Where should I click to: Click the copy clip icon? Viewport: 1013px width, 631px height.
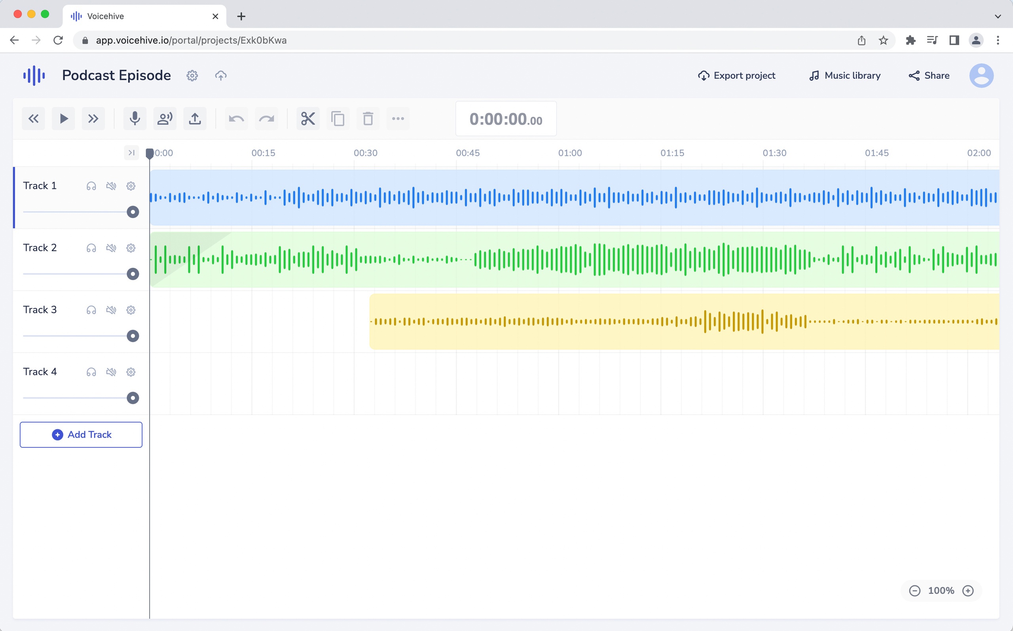coord(338,119)
